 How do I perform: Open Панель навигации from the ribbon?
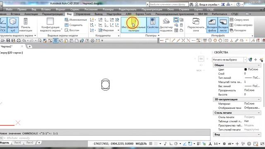pos(26,25)
